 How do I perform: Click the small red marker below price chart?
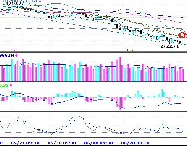(x=127, y=50)
